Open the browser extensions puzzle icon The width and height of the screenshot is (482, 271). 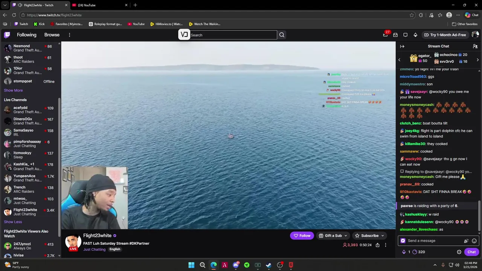[x=421, y=15]
